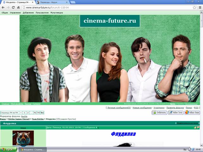Open a new browser tab
203x152 pixels.
click(x=73, y=2)
